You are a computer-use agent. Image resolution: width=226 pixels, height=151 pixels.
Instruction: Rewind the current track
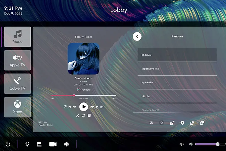coord(74,107)
